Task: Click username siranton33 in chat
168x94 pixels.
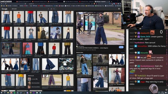Action: pos(145,33)
